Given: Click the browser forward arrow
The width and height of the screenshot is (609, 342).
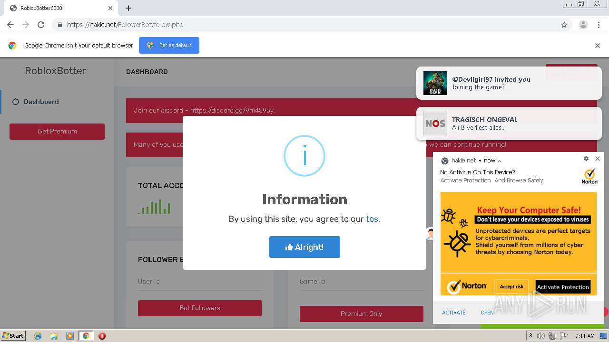Looking at the screenshot, I should 26,25.
